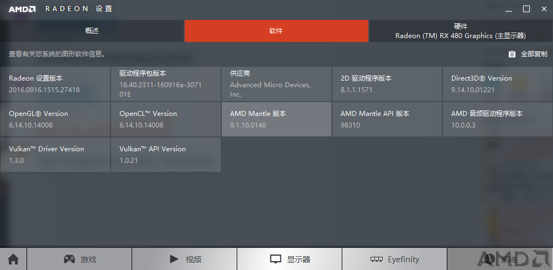Click the clipboard icon beside 全部复制

[x=512, y=54]
